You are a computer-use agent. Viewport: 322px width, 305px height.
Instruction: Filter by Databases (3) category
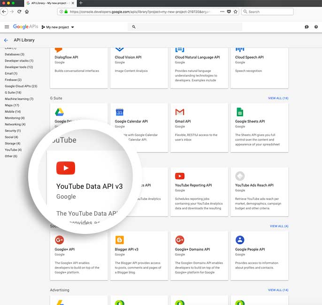[x=15, y=55]
